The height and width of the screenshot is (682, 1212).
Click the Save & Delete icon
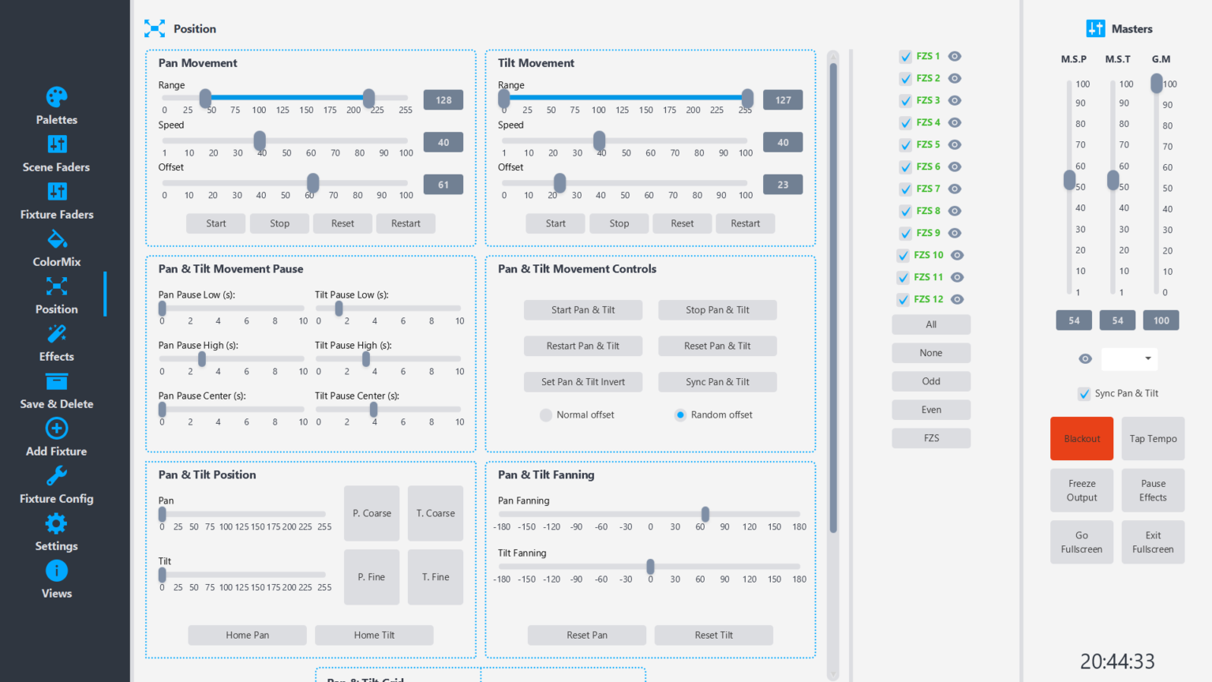tap(56, 381)
